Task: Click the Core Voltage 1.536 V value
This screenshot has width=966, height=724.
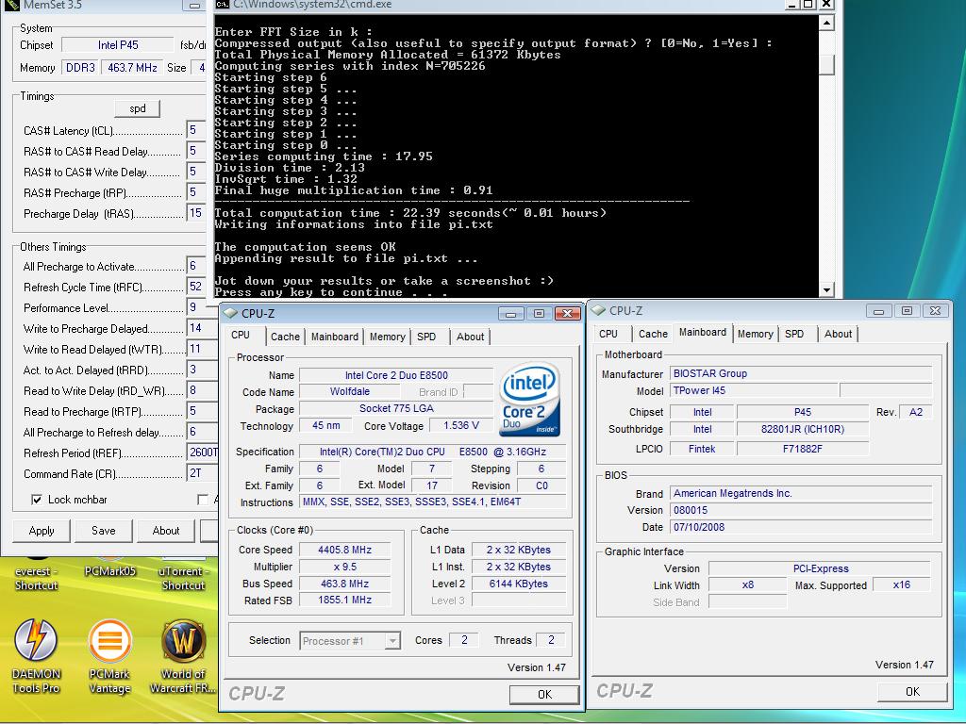Action: click(460, 425)
